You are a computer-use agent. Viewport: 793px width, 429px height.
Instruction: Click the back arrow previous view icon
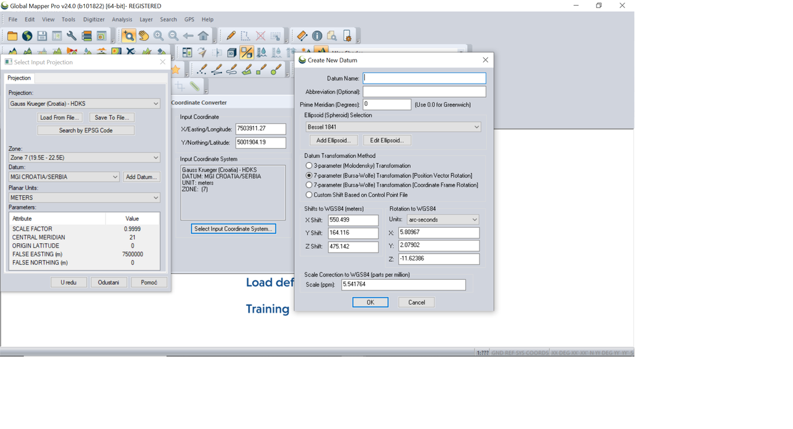[188, 36]
